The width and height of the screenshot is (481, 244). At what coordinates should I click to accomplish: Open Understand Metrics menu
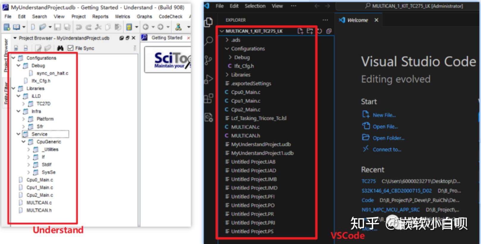pos(122,17)
